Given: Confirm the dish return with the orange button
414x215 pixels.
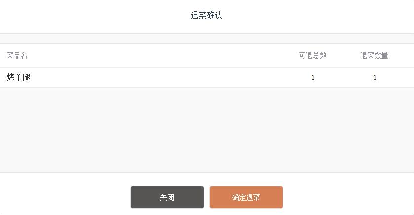Looking at the screenshot, I should 246,197.
